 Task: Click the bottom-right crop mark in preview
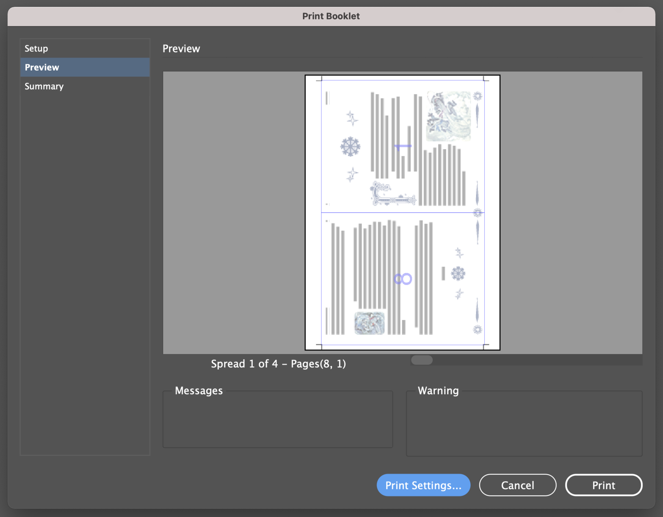click(x=485, y=345)
